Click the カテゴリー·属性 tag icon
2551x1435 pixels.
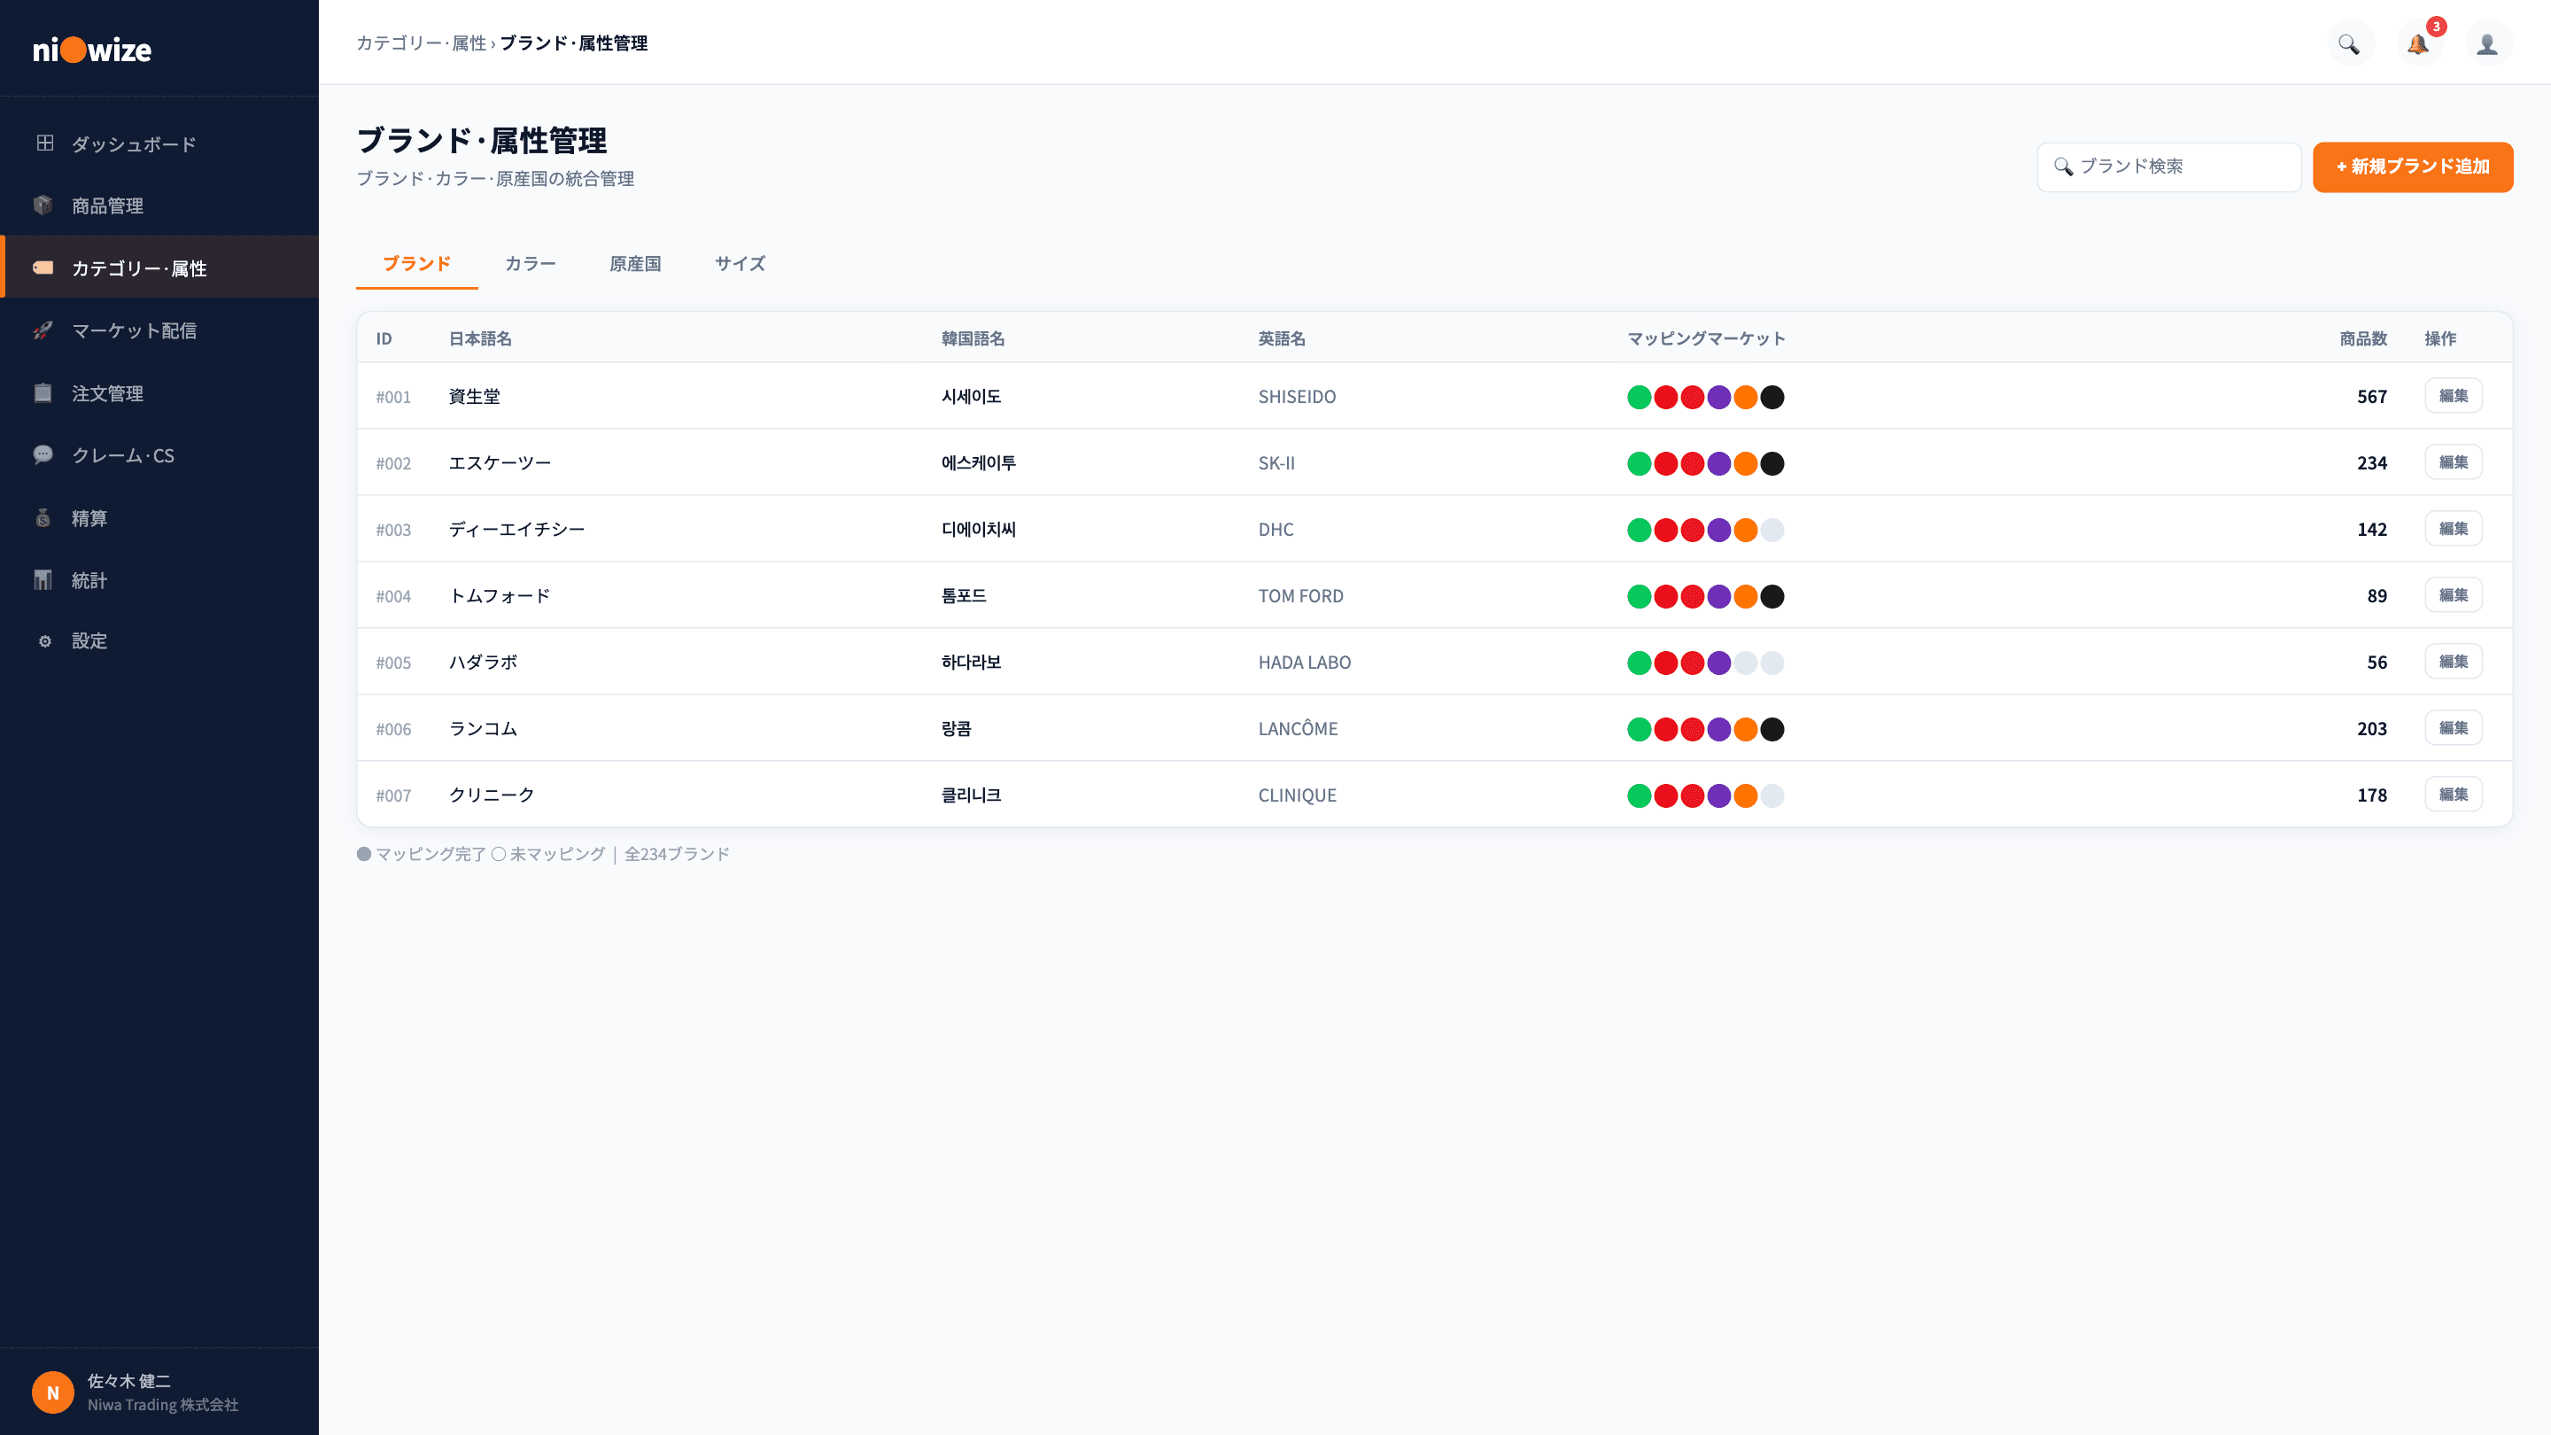(x=43, y=268)
